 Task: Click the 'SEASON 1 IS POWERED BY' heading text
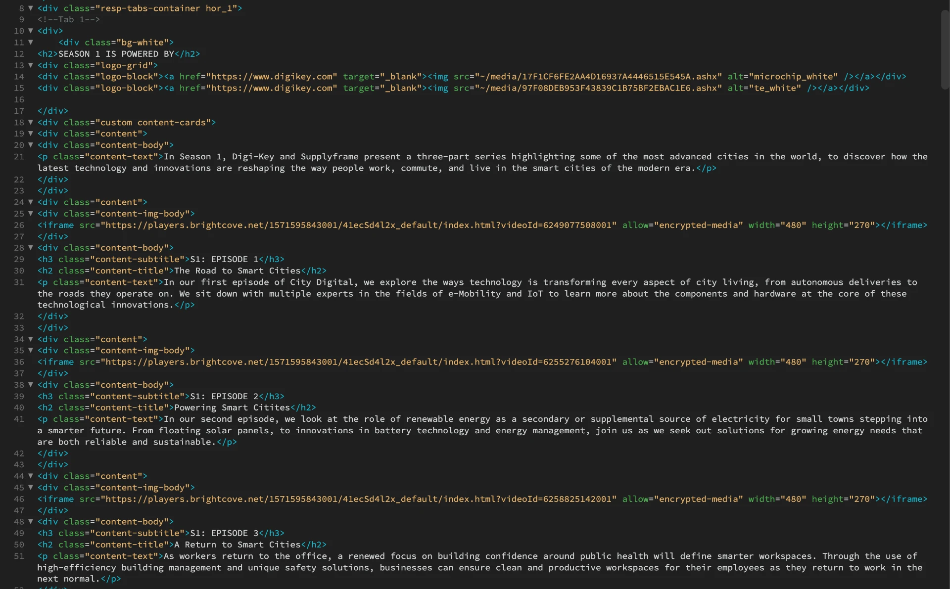tap(116, 54)
